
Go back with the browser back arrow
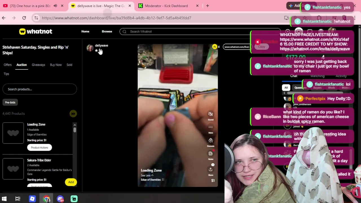pyautogui.click(x=4, y=18)
